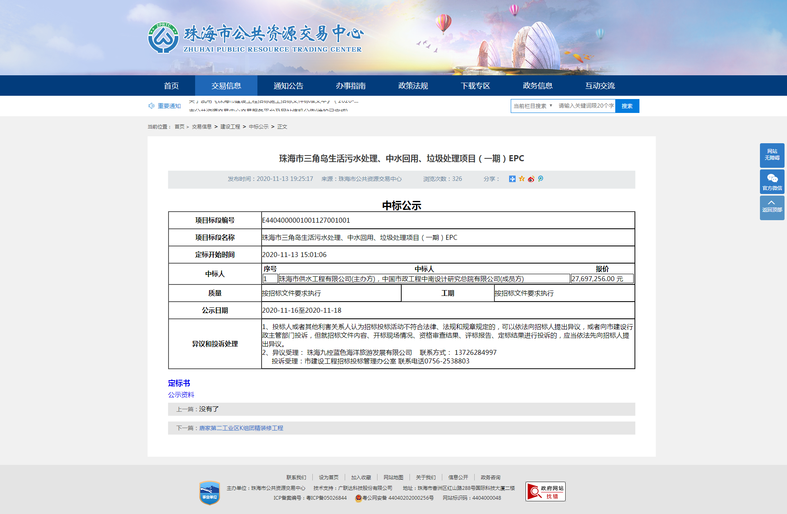Click the 政府网站找错 badge

[545, 491]
